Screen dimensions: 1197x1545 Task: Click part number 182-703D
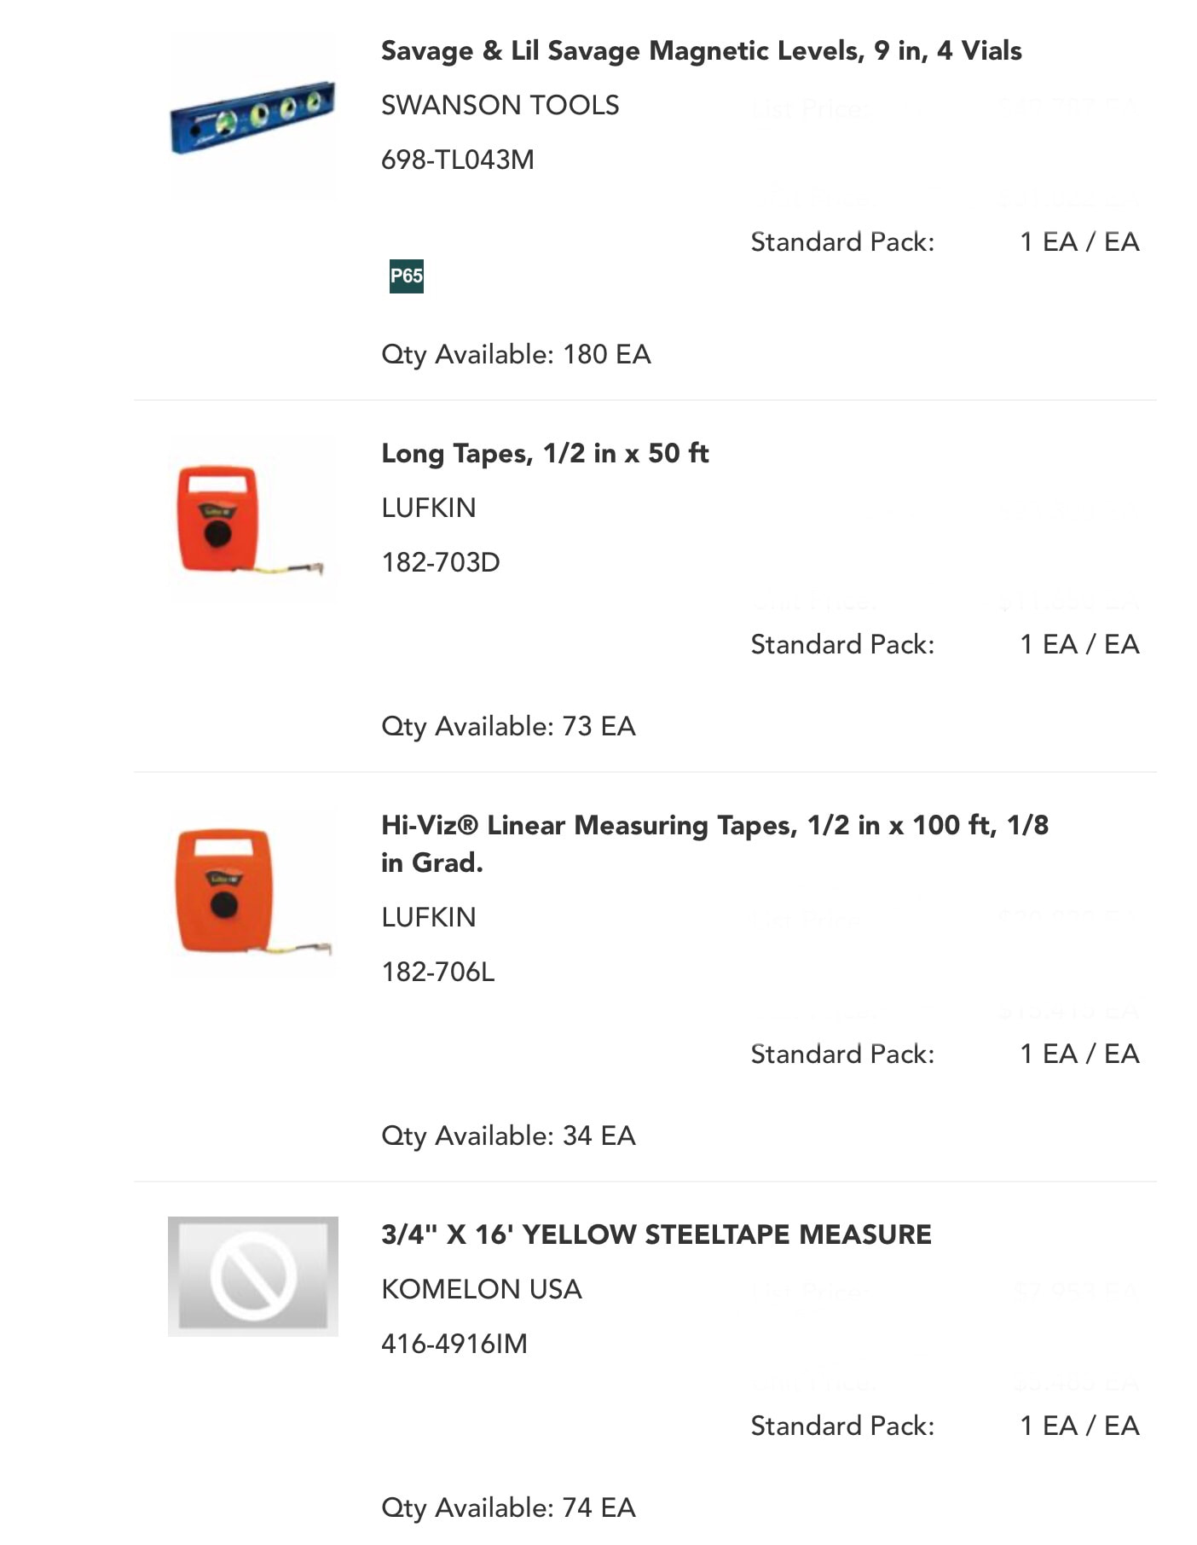click(x=440, y=562)
